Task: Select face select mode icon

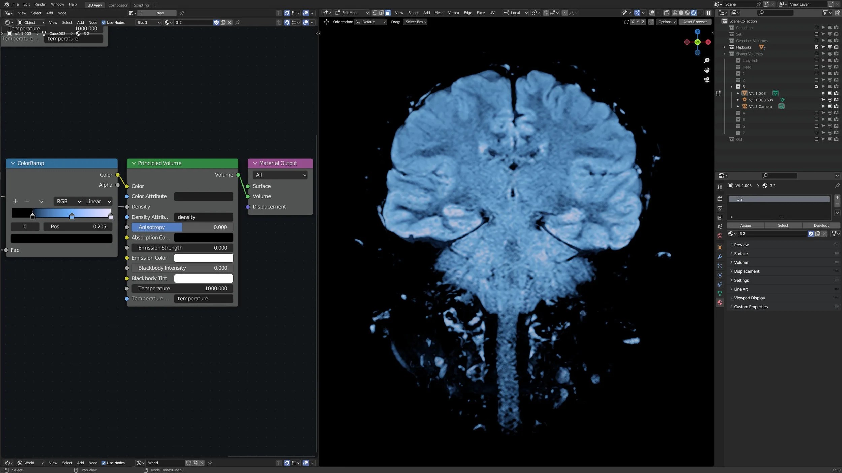Action: pyautogui.click(x=388, y=13)
